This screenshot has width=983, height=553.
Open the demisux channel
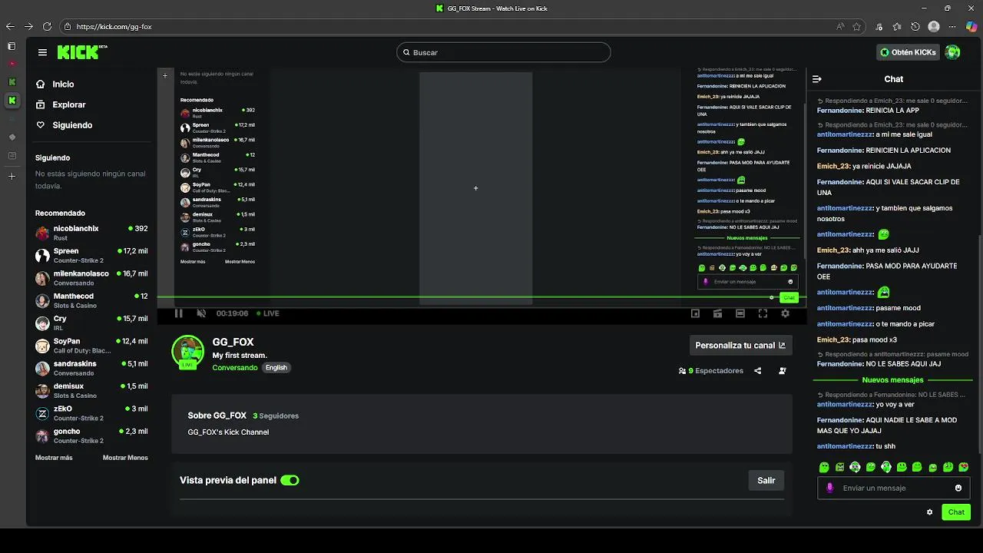91,391
